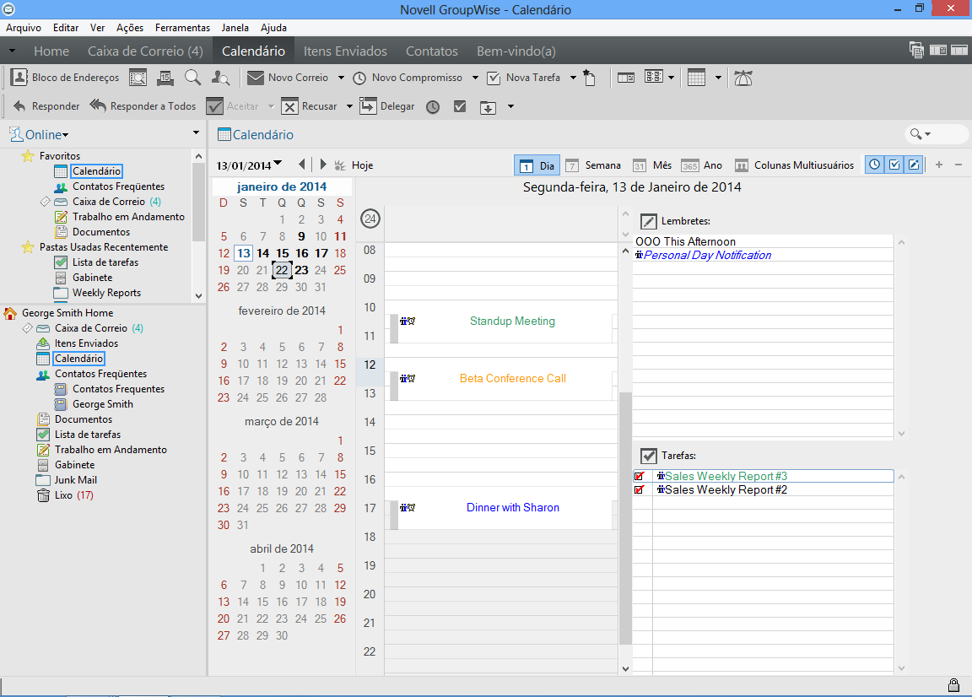Viewport: 972px width, 697px height.
Task: Toggle the tasks checkmark pane button
Action: pos(894,165)
